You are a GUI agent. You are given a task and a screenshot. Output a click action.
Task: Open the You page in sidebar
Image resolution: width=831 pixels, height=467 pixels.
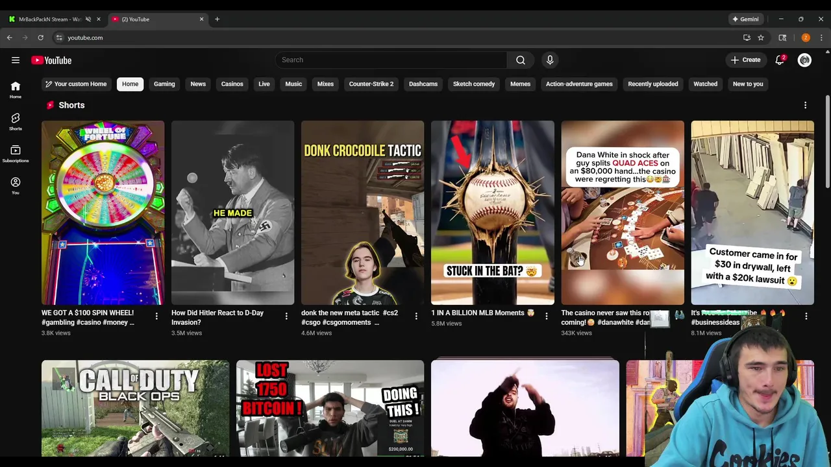click(16, 186)
